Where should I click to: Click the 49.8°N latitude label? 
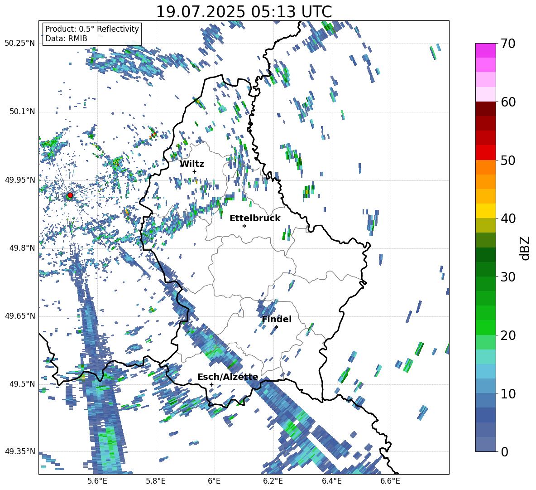pos(22,248)
